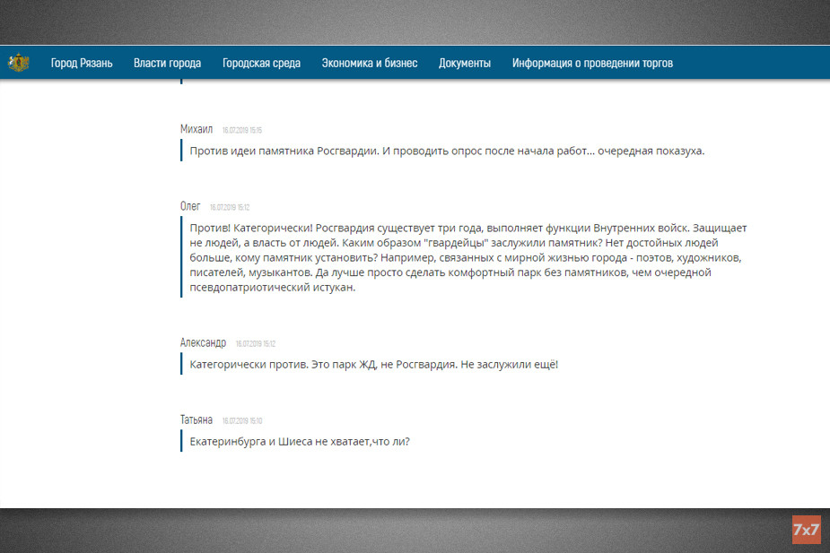Click the timestamp beside Олег's name
This screenshot has width=830, height=553.
(230, 207)
